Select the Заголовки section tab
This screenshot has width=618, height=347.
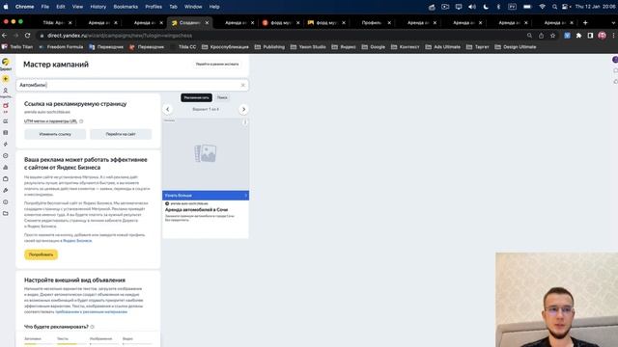click(33, 338)
